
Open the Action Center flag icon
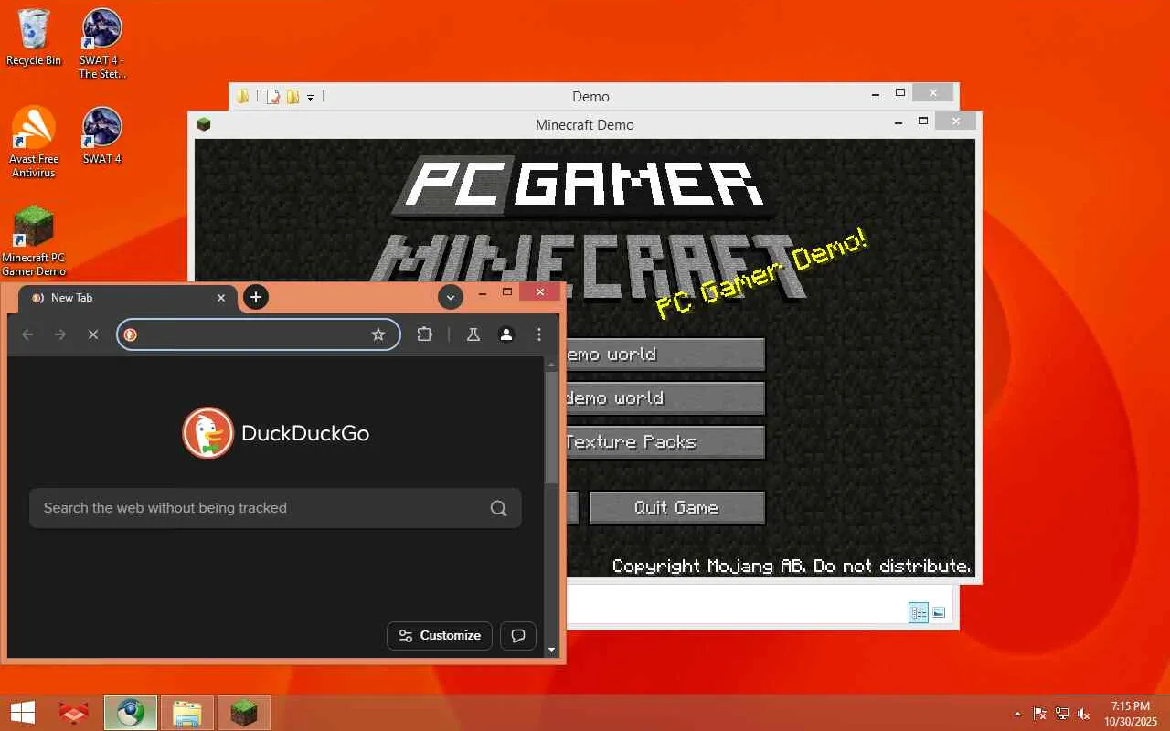(1040, 714)
